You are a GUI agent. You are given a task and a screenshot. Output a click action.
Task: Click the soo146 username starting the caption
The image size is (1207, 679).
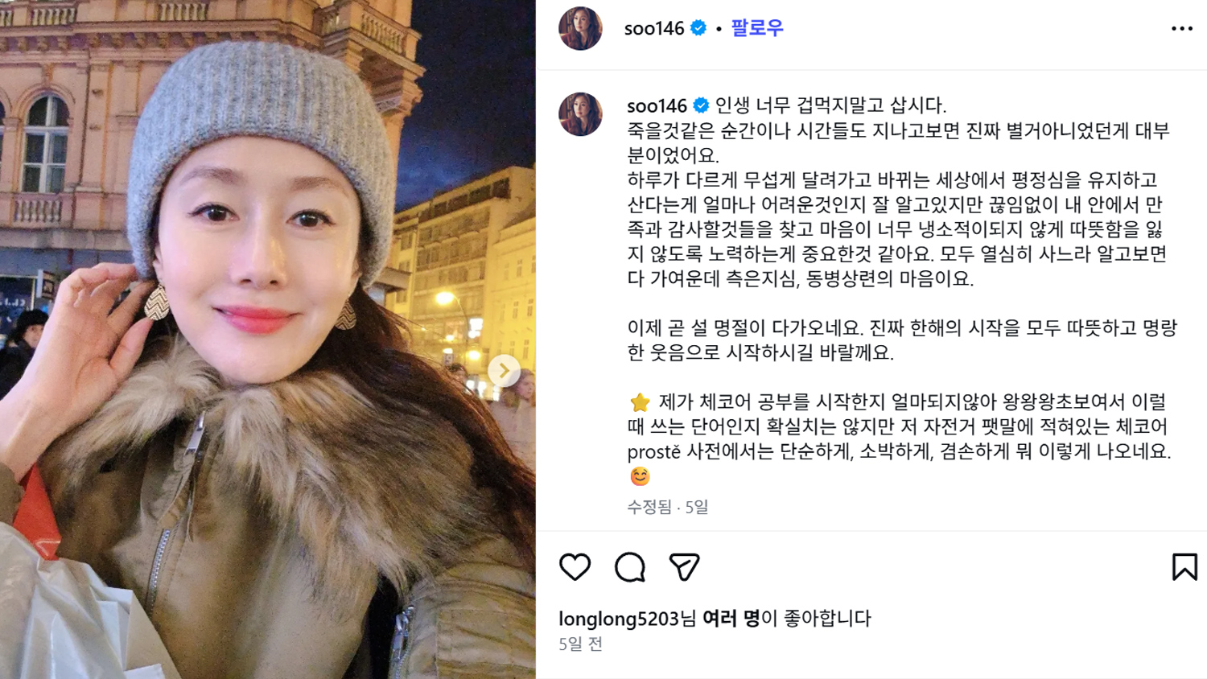[x=657, y=105]
